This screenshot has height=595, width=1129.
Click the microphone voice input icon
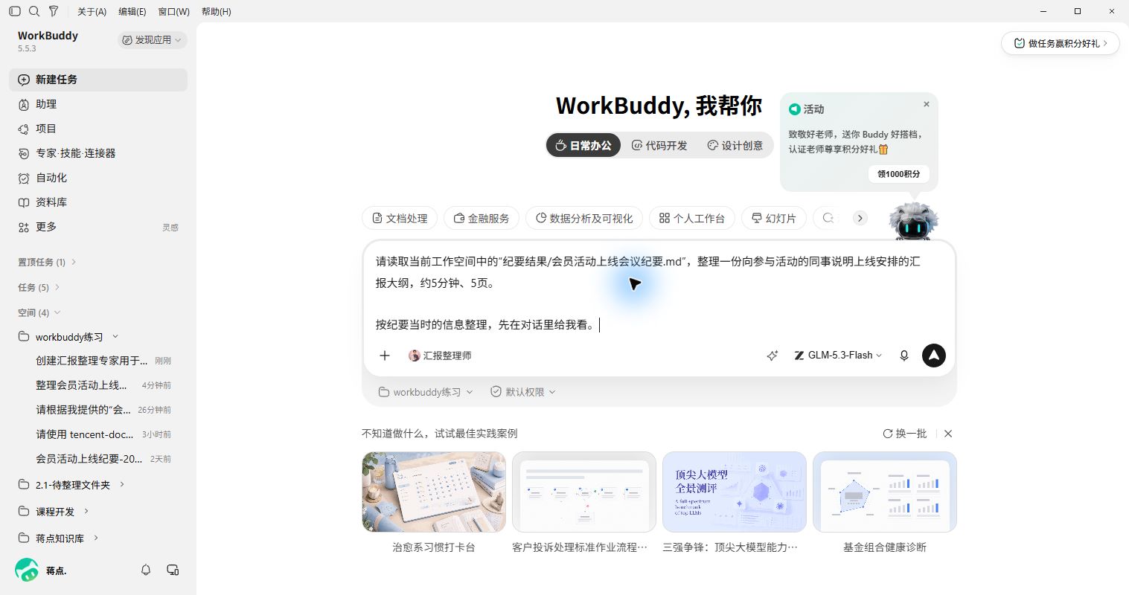point(904,356)
